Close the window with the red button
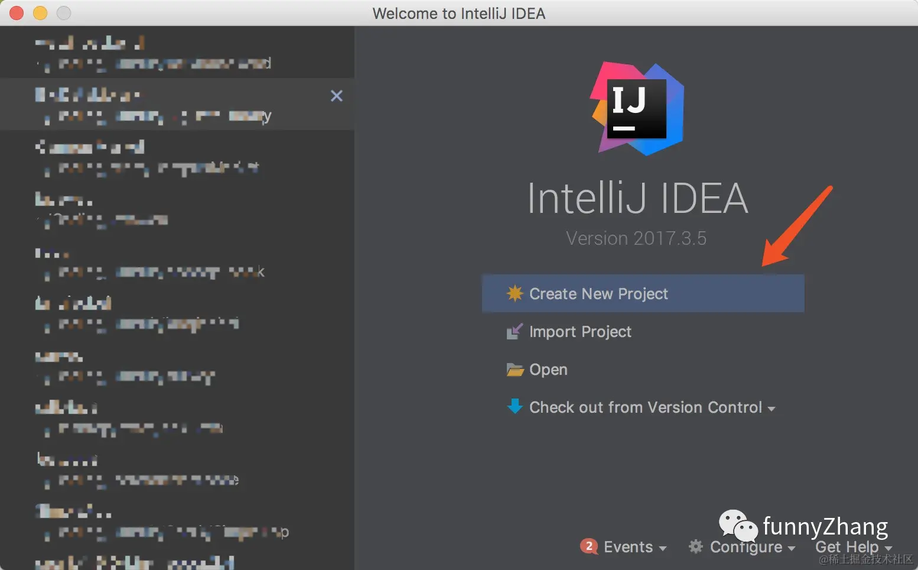 click(x=17, y=13)
